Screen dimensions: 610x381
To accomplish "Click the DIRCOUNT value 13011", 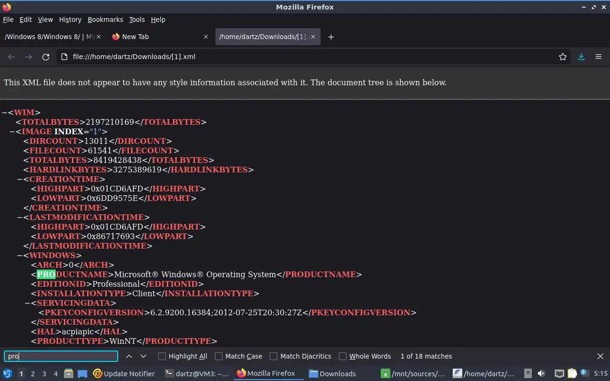I will (96, 141).
